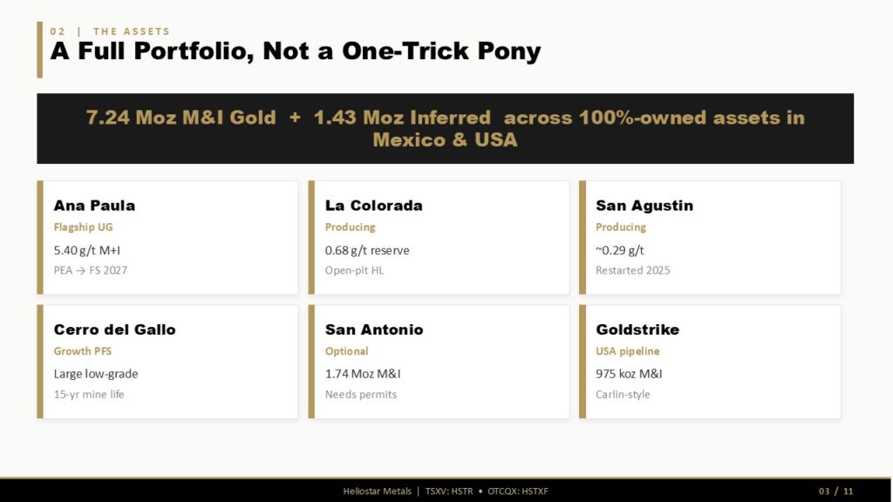893x502 pixels.
Task: Click the 975 koz M&I text
Action: 629,374
